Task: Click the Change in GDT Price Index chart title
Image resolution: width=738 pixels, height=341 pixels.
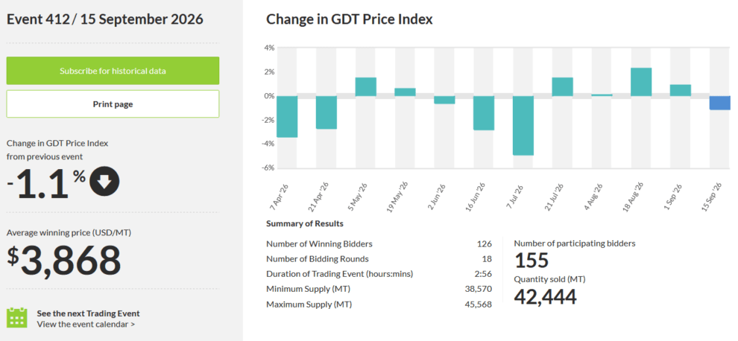Action: (x=349, y=19)
